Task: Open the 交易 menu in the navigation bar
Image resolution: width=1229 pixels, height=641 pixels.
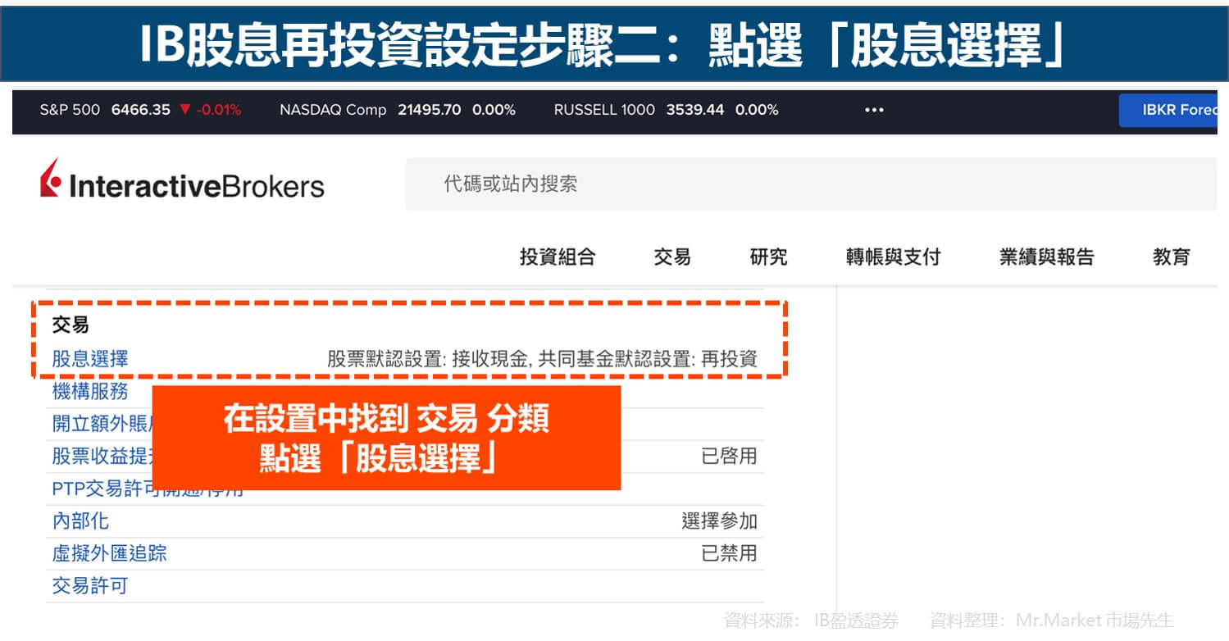Action: click(671, 257)
